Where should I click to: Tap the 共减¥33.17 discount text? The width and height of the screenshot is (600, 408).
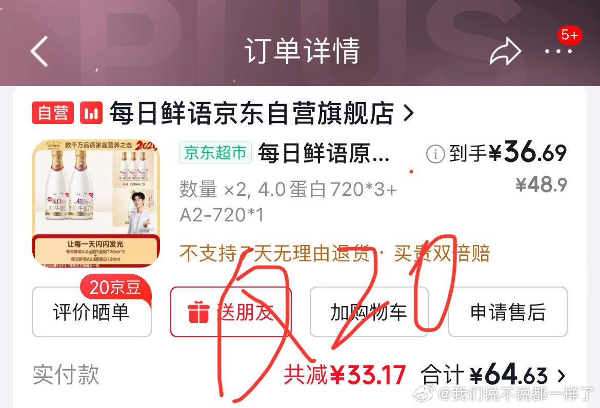(345, 375)
